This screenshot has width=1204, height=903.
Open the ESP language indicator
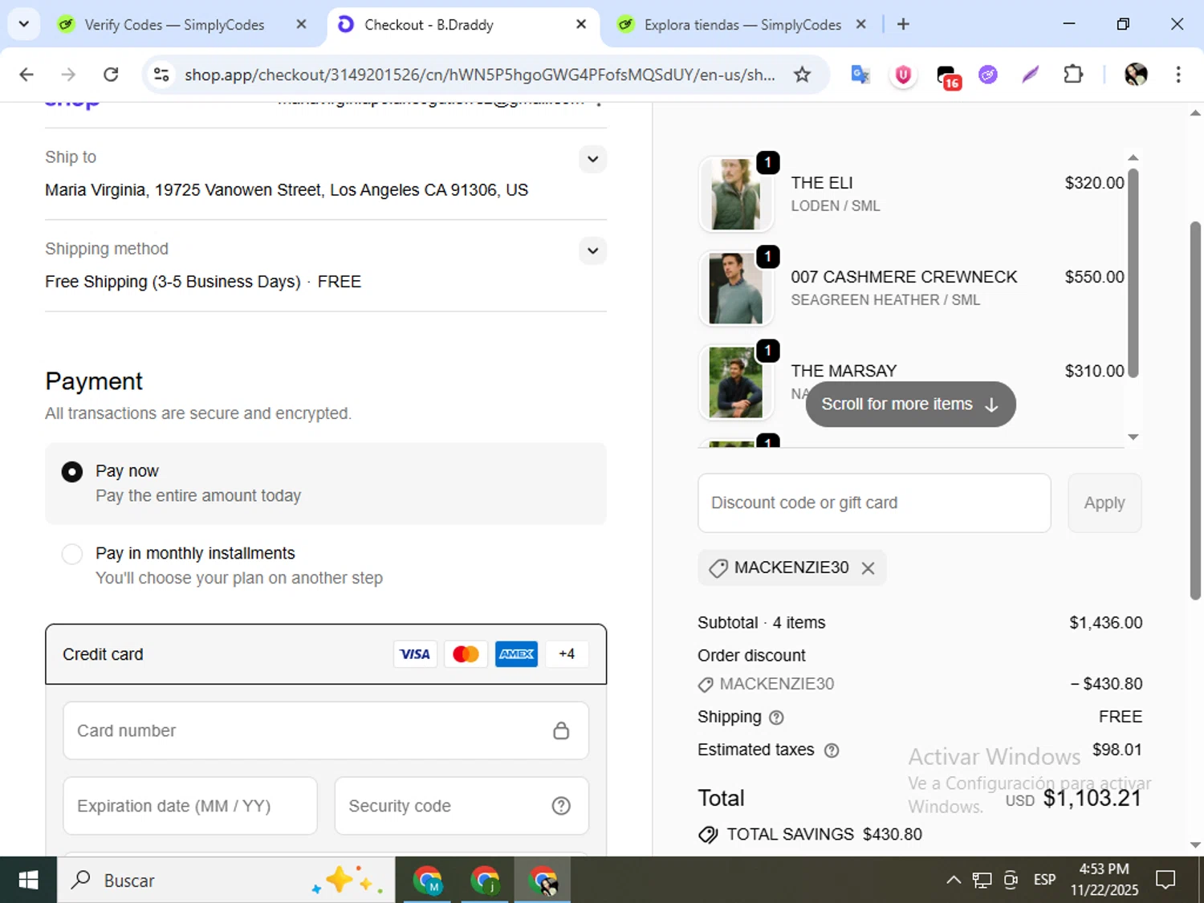pos(1044,881)
